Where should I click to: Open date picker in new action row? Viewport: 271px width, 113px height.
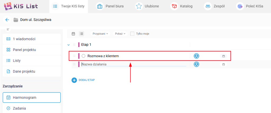pyautogui.click(x=223, y=64)
